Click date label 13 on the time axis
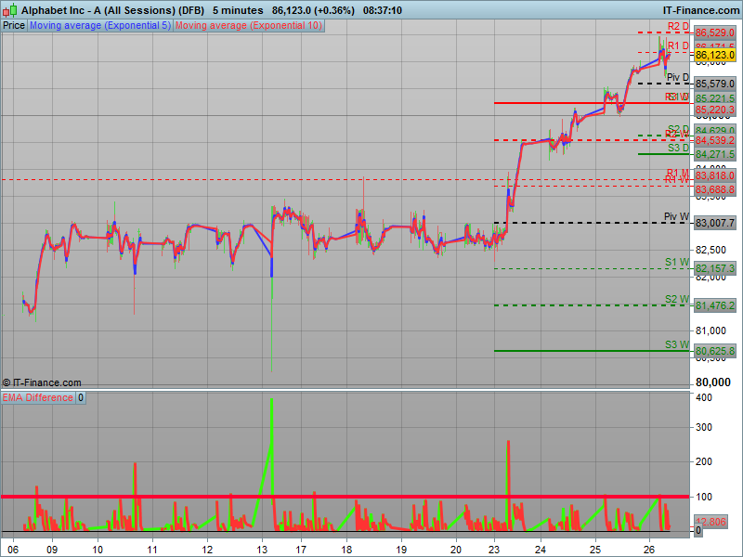743x557 pixels. pos(262,550)
